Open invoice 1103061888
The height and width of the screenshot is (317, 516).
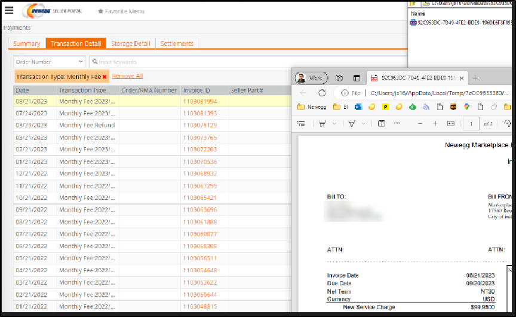[x=200, y=222]
